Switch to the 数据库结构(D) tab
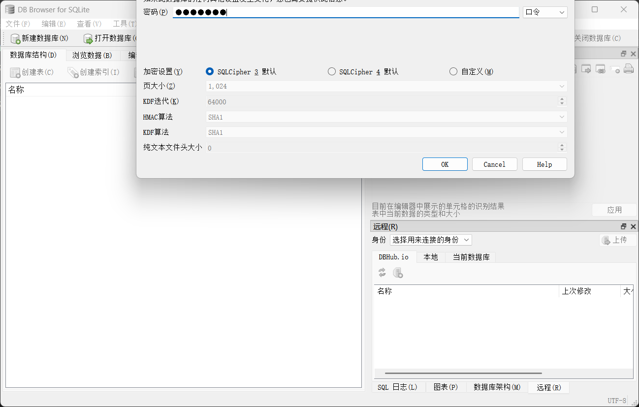This screenshot has width=639, height=407. [x=33, y=55]
